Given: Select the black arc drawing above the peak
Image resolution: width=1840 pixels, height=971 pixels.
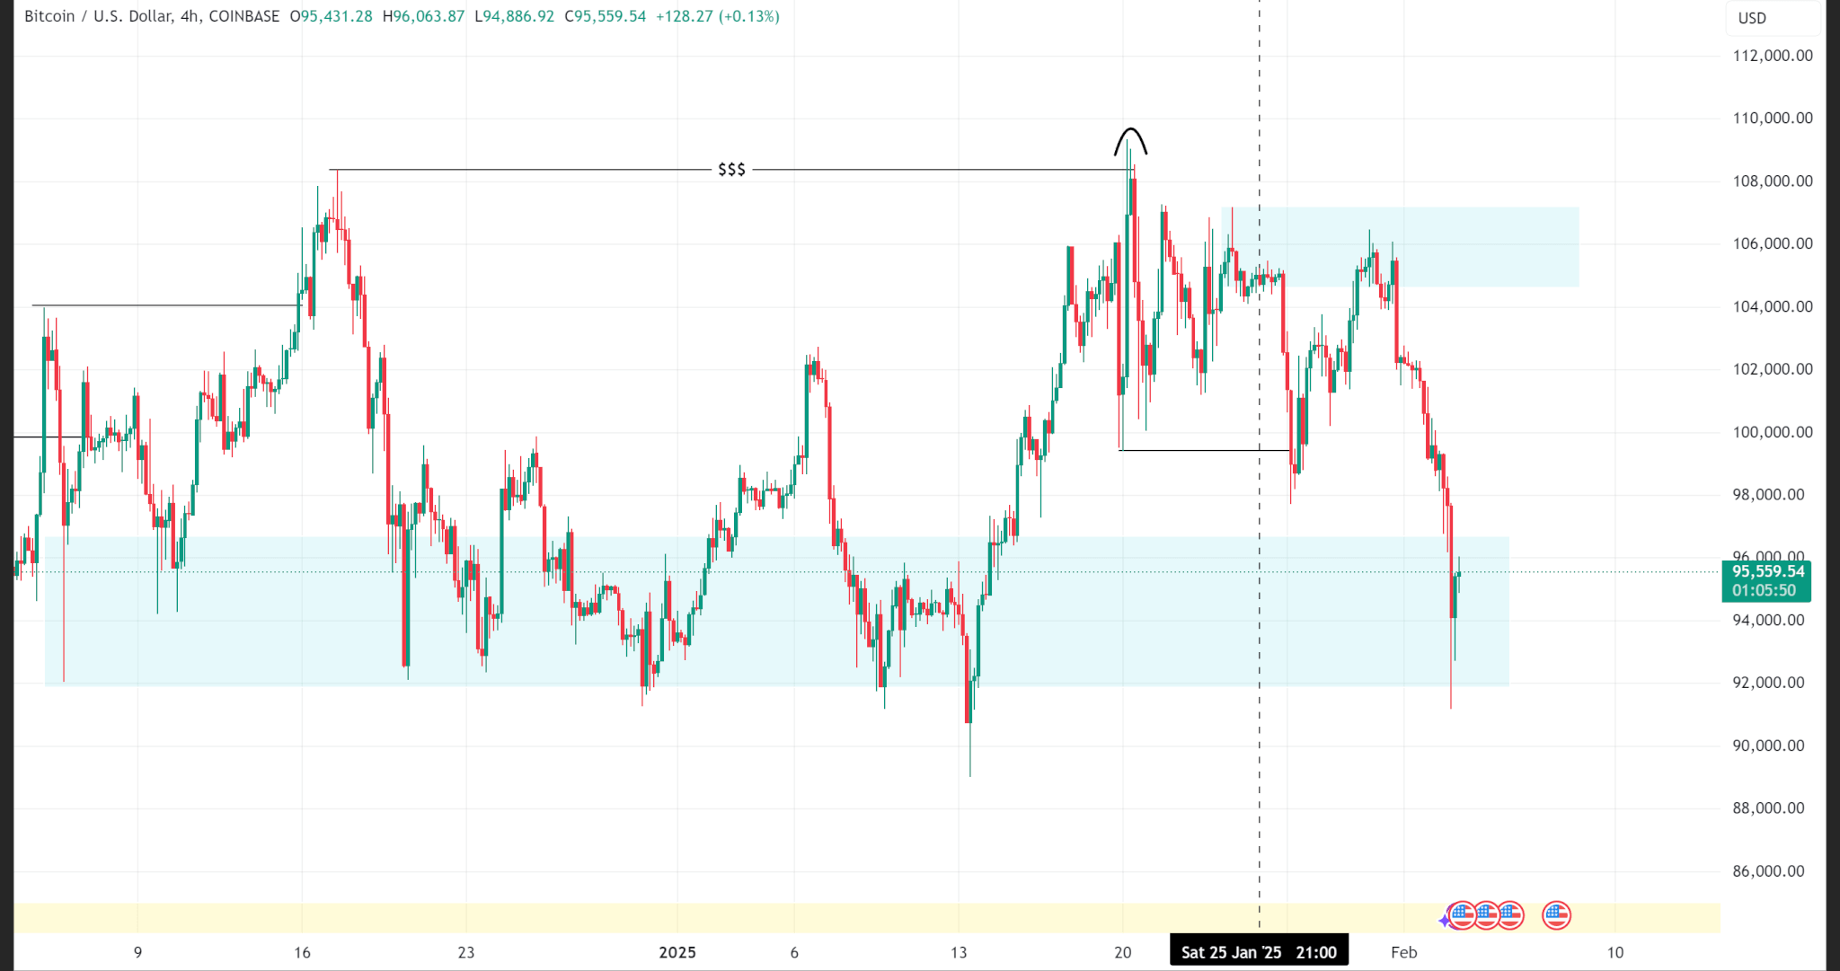Looking at the screenshot, I should (1130, 141).
